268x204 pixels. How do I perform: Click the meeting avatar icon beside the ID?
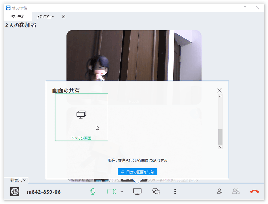[15, 191]
